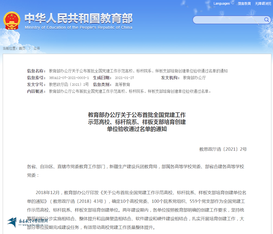Click the 信息名称 title text value
Image resolution: width=273 pixels, height=234 pixels.
click(x=138, y=71)
